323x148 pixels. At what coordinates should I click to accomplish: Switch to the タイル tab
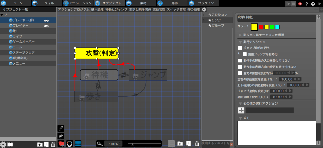coord(47,3)
